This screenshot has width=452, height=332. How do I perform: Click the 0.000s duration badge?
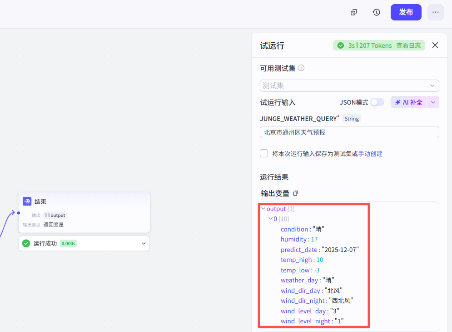pos(68,243)
